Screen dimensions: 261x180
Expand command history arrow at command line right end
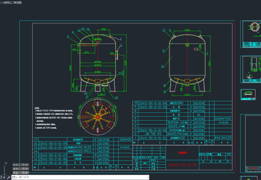click(148, 178)
